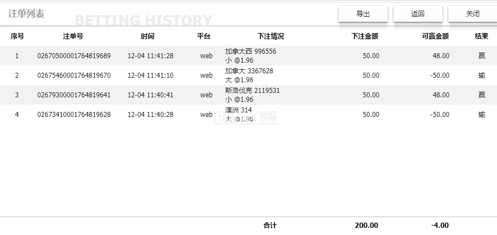The image size is (497, 235).
Task: Click the 平台 column header
Action: pyautogui.click(x=204, y=36)
